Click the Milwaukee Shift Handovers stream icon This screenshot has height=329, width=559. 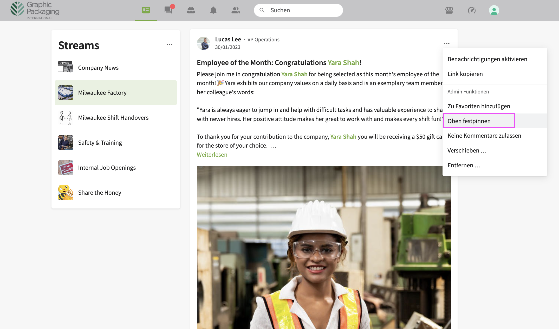click(x=66, y=118)
